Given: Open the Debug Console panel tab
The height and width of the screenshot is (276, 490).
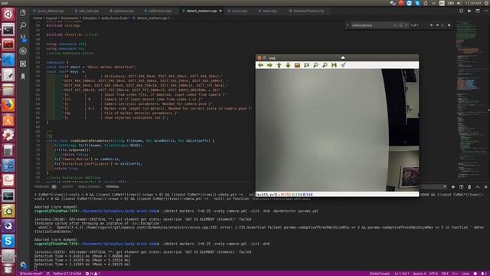Looking at the screenshot, I should 90,187.
